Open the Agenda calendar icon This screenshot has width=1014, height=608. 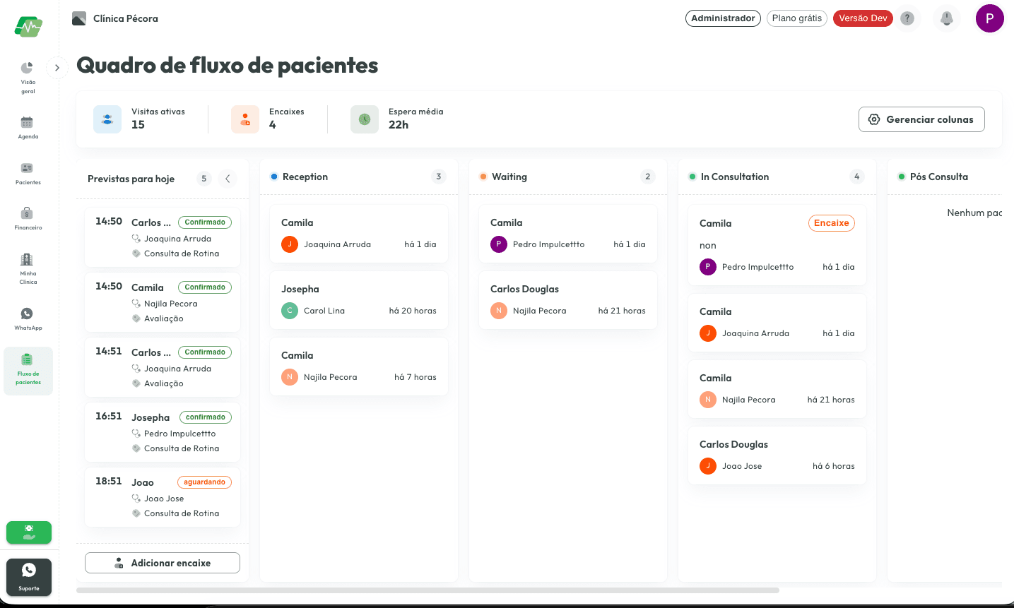[27, 122]
